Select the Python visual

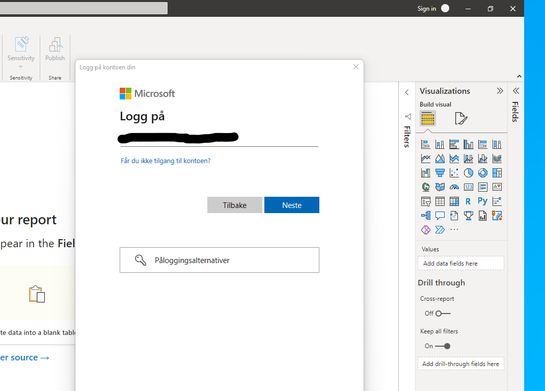[482, 201]
